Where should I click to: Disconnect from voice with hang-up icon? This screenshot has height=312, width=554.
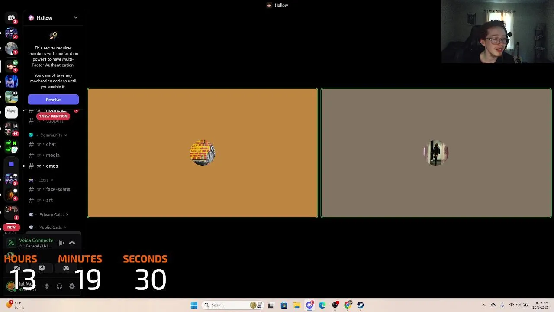tap(72, 243)
